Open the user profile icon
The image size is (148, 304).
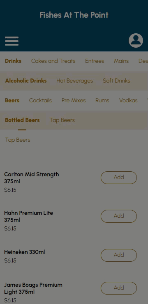136,41
